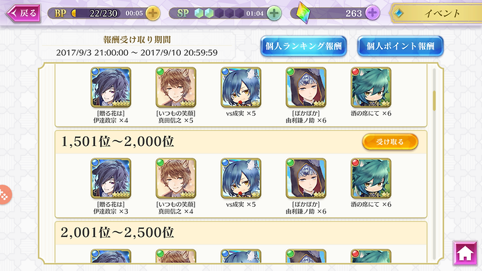Viewport: 482px width, 271px height.
Task: Claim reward with 受け取る button
Action: (390, 142)
